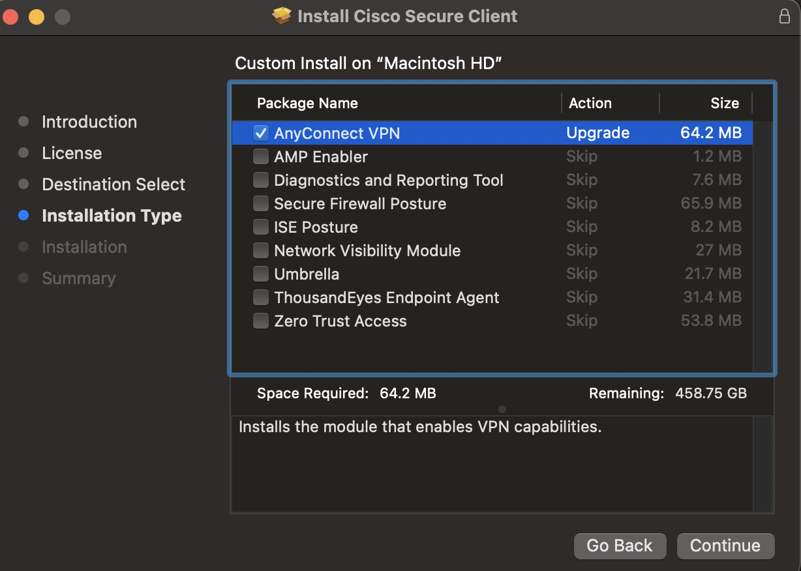801x571 pixels.
Task: Click the yellow minimize window button
Action: coord(37,16)
